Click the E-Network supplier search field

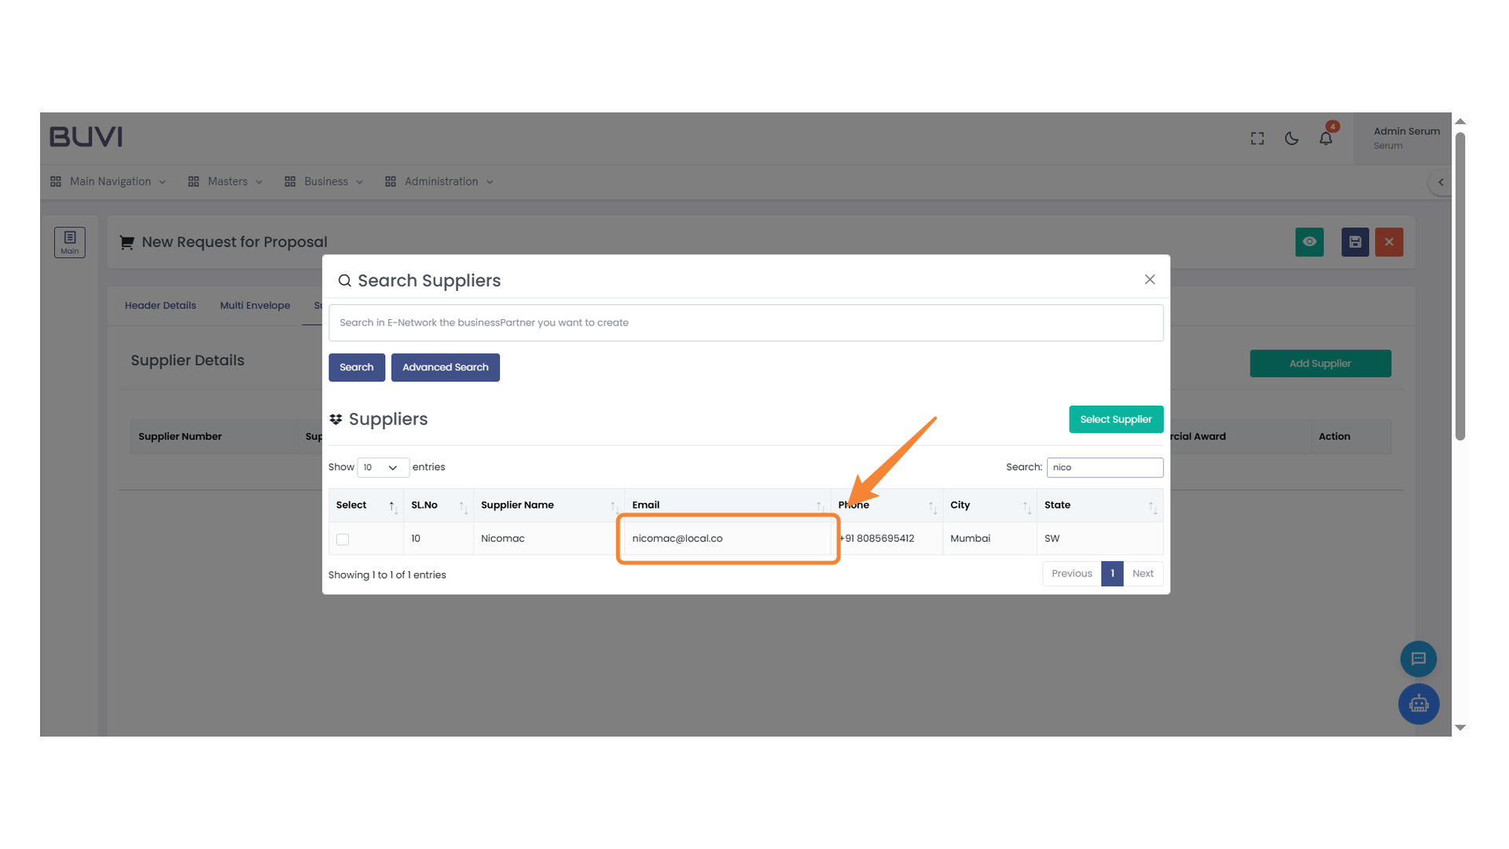coord(745,323)
